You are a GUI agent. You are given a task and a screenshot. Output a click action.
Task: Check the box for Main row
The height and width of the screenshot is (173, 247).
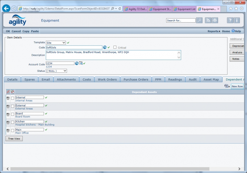pyautogui.click(x=13, y=130)
